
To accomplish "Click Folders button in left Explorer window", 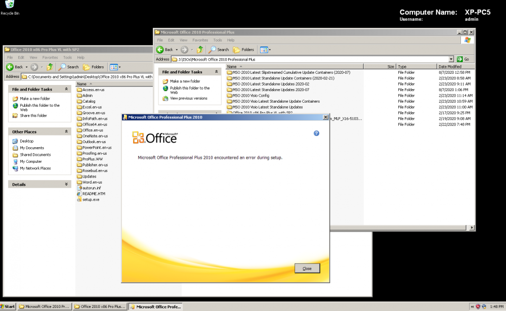I will (x=94, y=67).
